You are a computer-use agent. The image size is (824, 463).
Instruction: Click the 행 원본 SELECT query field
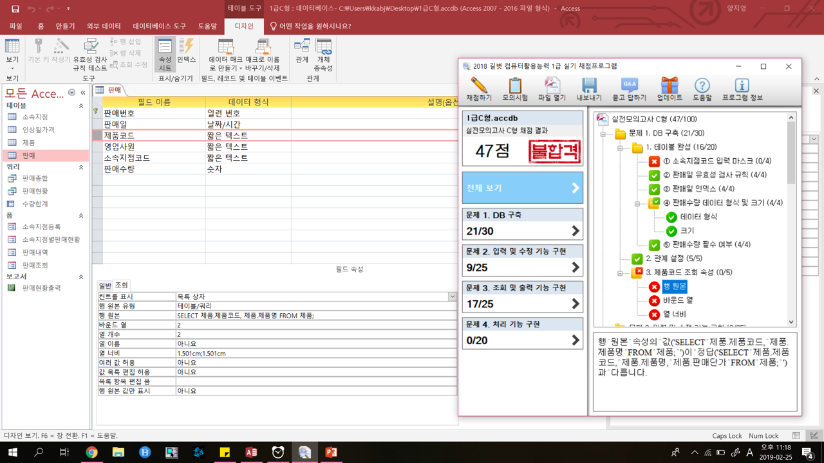point(315,316)
